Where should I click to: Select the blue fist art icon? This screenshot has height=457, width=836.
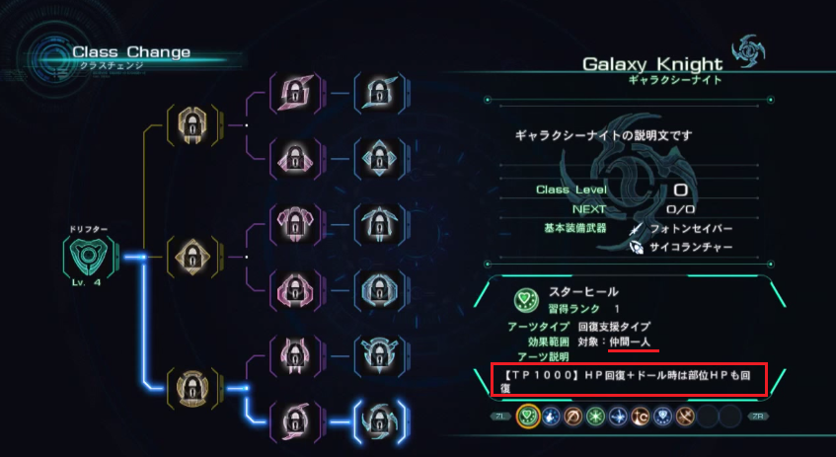click(550, 416)
